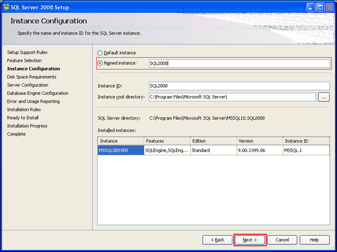Viewport: 337px width, 252px height.
Task: Click the Version column header
Action: (259, 141)
